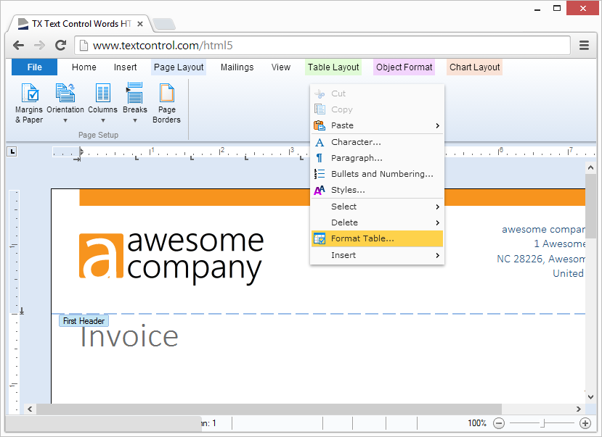Select the Page Layout ribbon tab
The width and height of the screenshot is (602, 437).
click(x=179, y=67)
